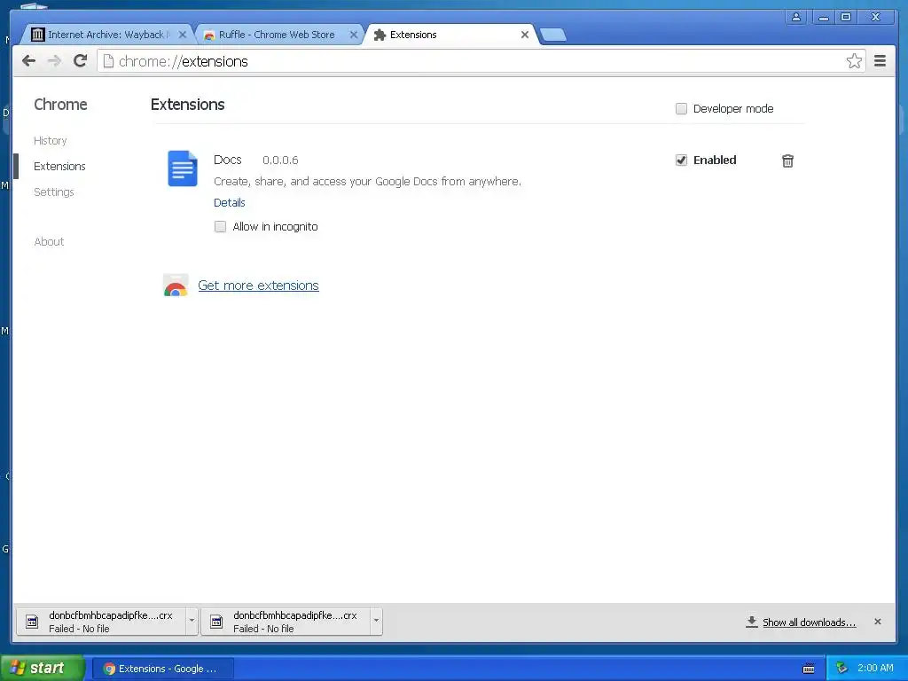Click the Windows start button
This screenshot has height=681, width=908.
tap(43, 669)
